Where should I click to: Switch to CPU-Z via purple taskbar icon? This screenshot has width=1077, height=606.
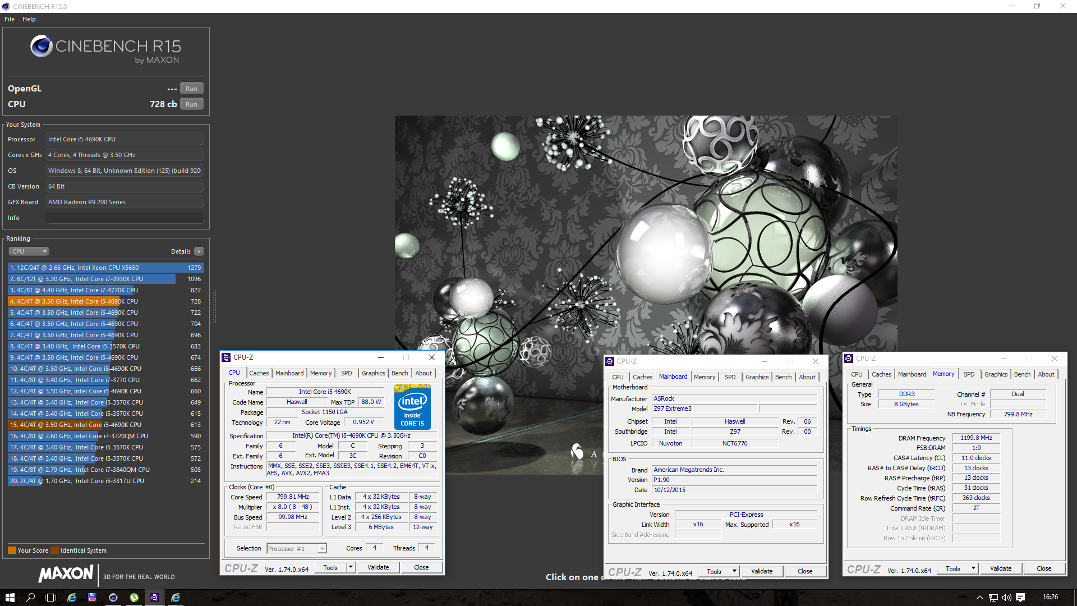[154, 598]
